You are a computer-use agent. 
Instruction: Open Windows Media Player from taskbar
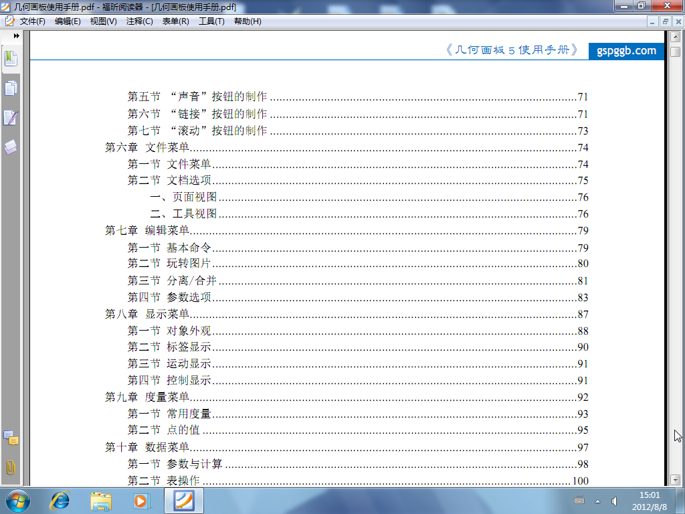[x=142, y=500]
